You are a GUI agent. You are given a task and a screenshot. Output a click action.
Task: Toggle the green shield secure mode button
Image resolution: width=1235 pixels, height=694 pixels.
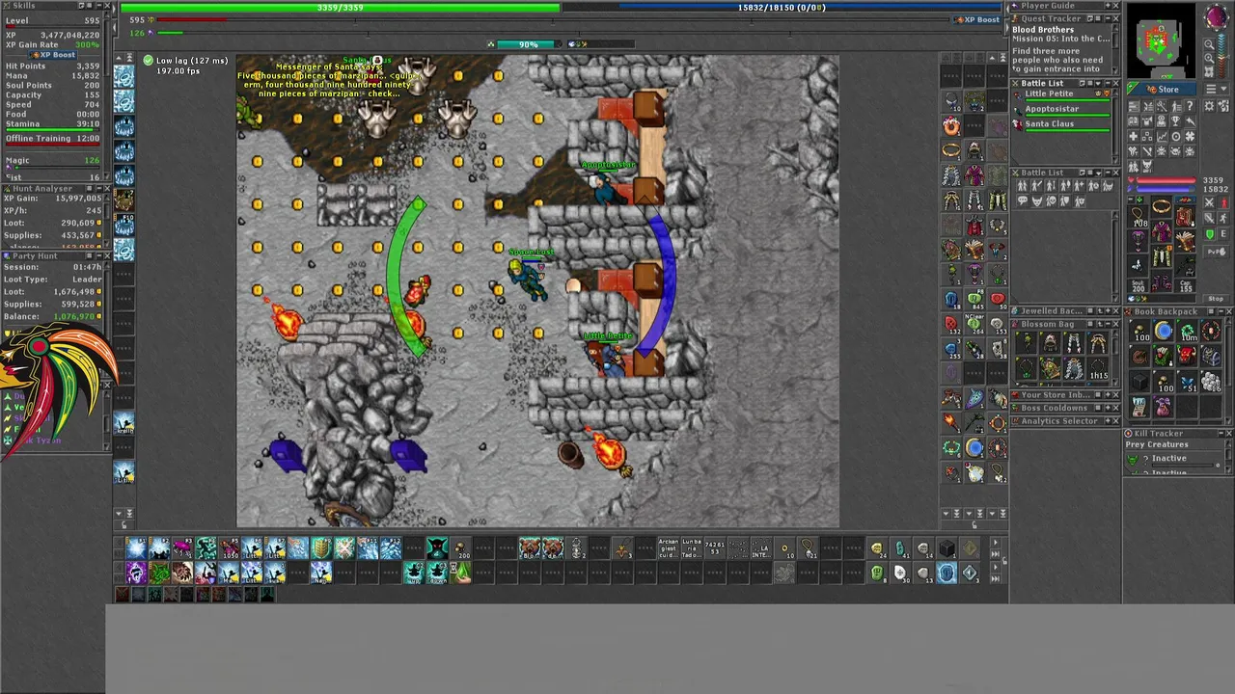click(1209, 233)
